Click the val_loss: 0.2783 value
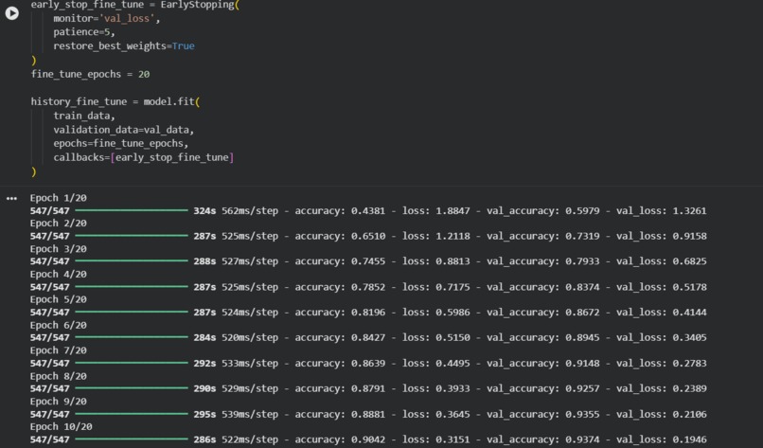This screenshot has height=448, width=763. [662, 364]
